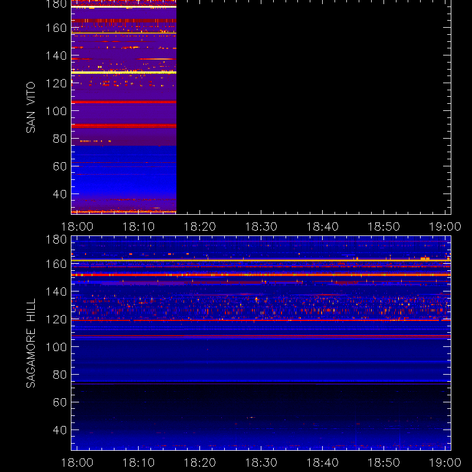Click the yellow band just below 130 in San Vito spectrogram
Screen dimensions: 472x472
point(123,73)
